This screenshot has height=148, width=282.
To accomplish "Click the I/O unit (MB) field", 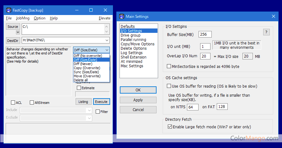I will pyautogui.click(x=205, y=46).
